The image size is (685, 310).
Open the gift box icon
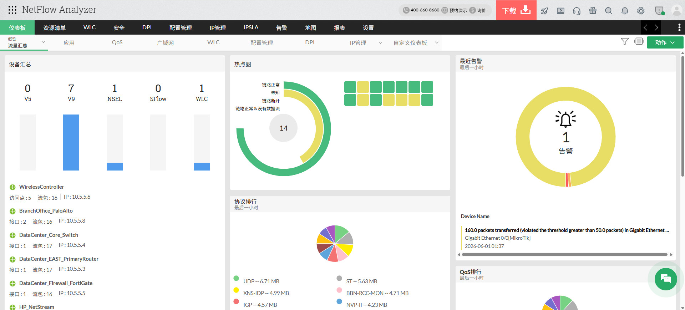(x=593, y=11)
